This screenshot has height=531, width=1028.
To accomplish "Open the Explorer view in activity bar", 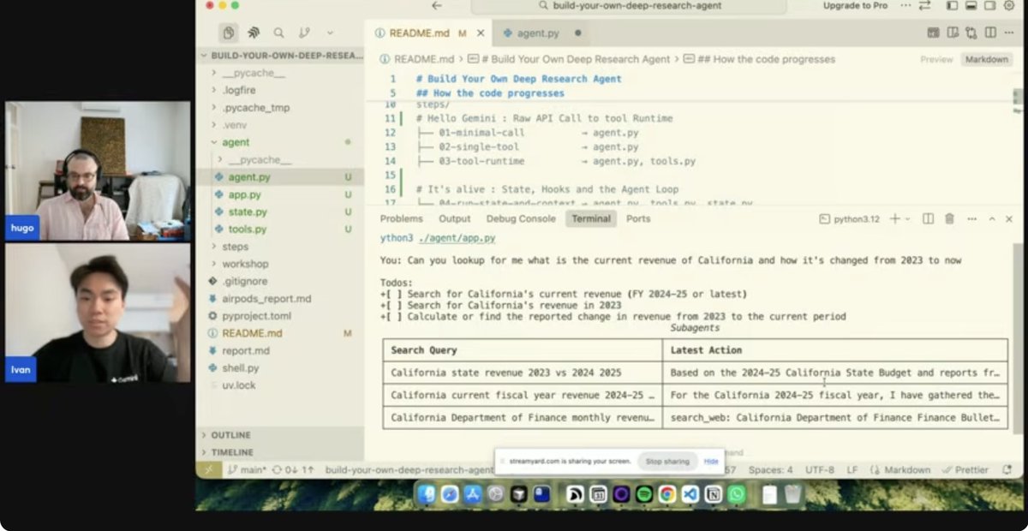I will [x=228, y=33].
